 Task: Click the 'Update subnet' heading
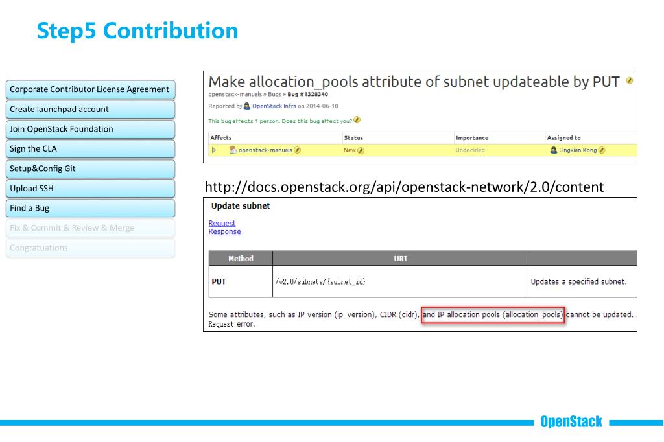[x=240, y=205]
